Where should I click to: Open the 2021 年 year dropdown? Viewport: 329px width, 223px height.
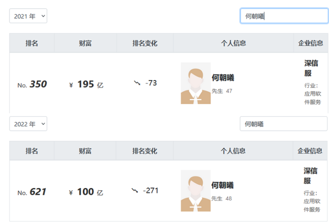coord(28,16)
